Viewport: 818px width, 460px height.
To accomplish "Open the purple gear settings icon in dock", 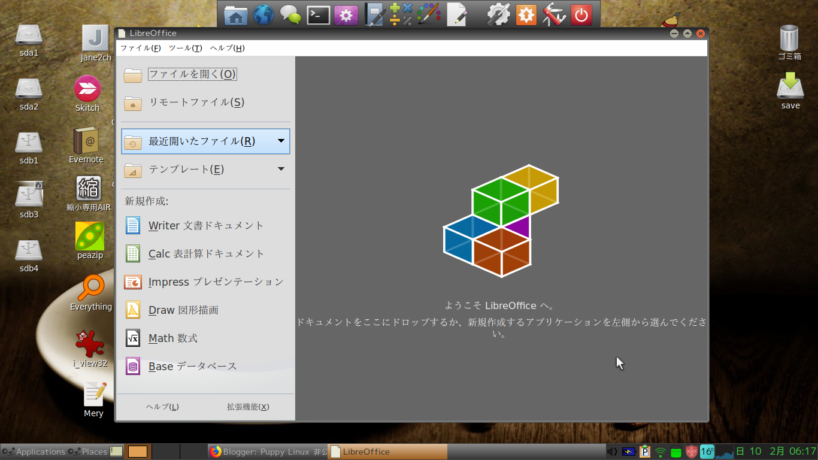I will tap(346, 14).
